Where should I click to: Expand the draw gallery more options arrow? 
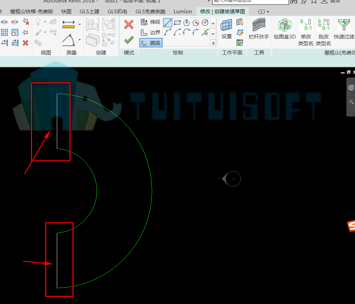213,43
